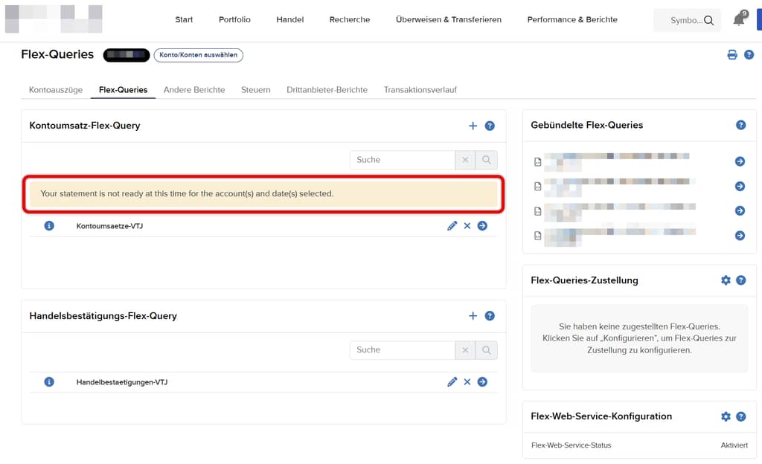Open help for Gebündelte Flex-Queries
762x464 pixels.
coord(740,125)
